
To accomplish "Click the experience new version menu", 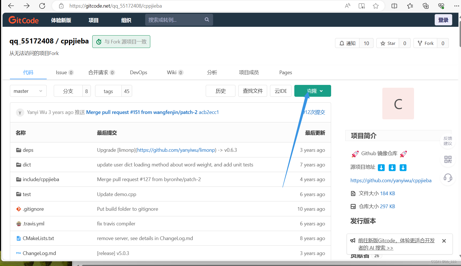I will [61, 20].
